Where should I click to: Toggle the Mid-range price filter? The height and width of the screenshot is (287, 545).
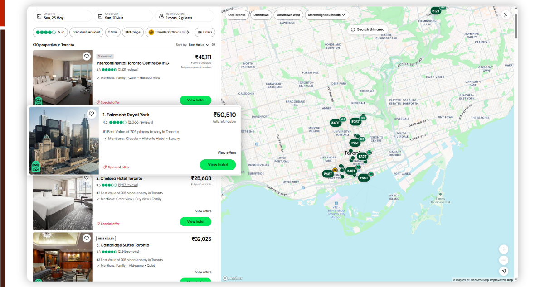(132, 32)
